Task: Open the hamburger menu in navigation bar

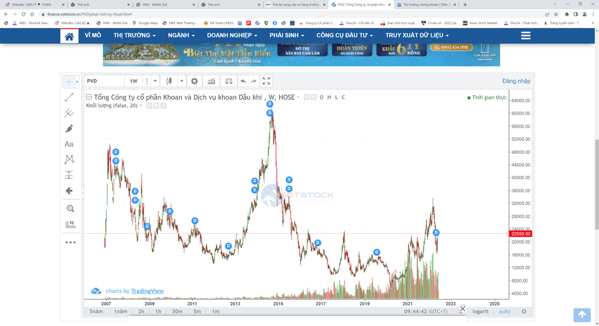Action: pos(525,36)
